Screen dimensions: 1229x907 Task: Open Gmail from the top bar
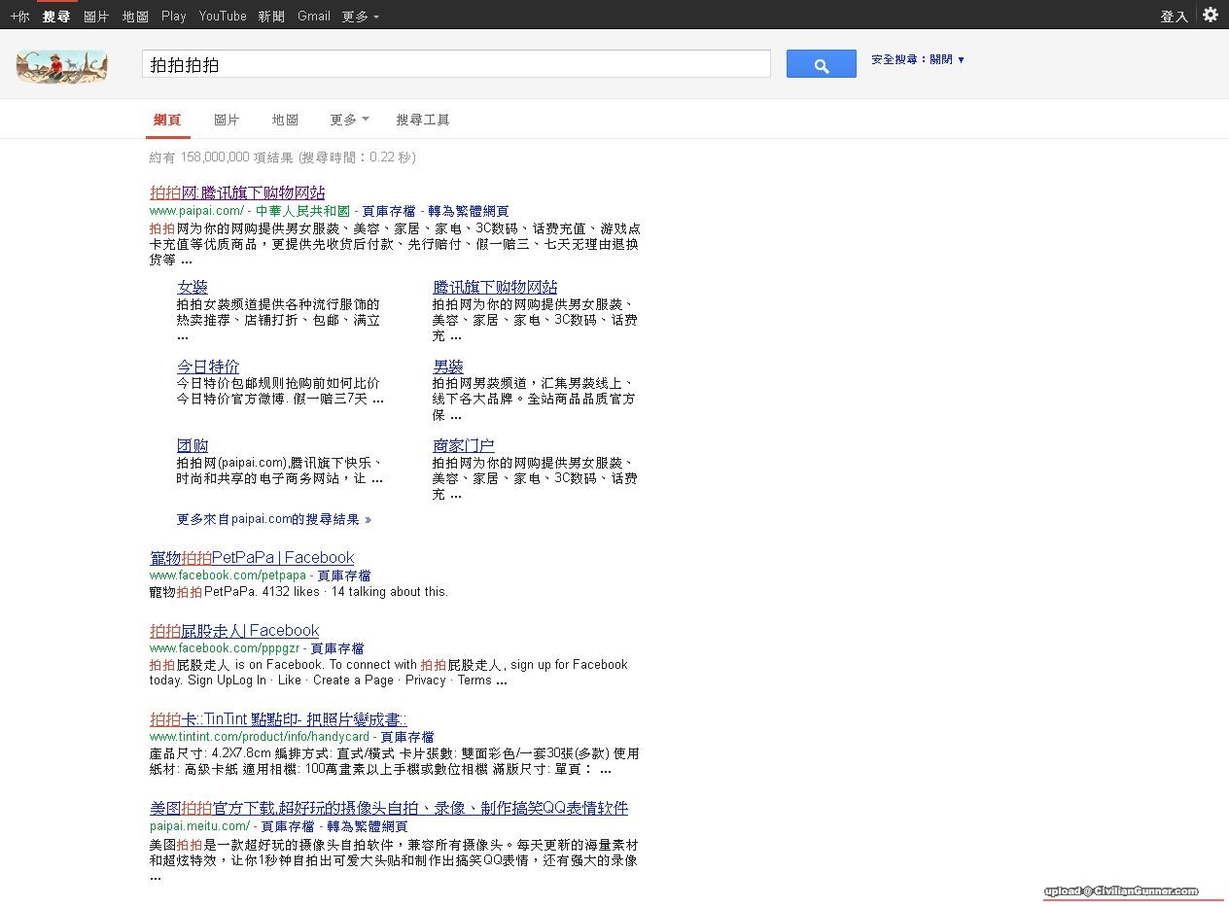point(314,17)
